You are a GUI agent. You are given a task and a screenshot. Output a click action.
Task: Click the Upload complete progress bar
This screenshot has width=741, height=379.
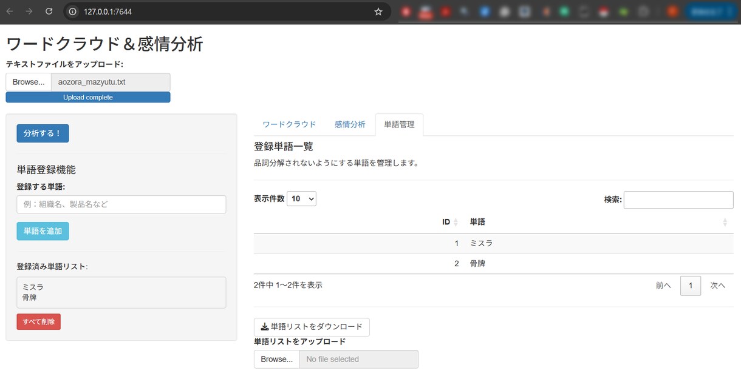(88, 97)
